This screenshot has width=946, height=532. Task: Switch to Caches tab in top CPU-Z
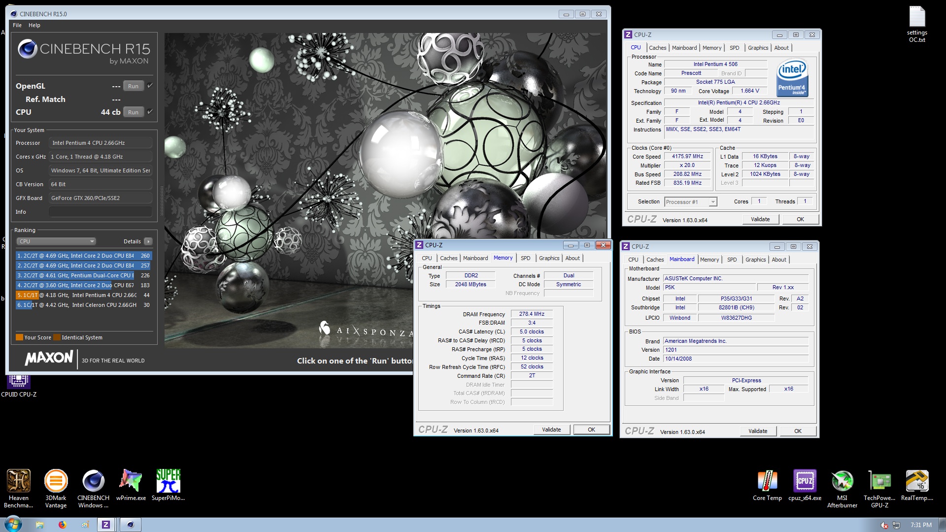[x=657, y=48]
